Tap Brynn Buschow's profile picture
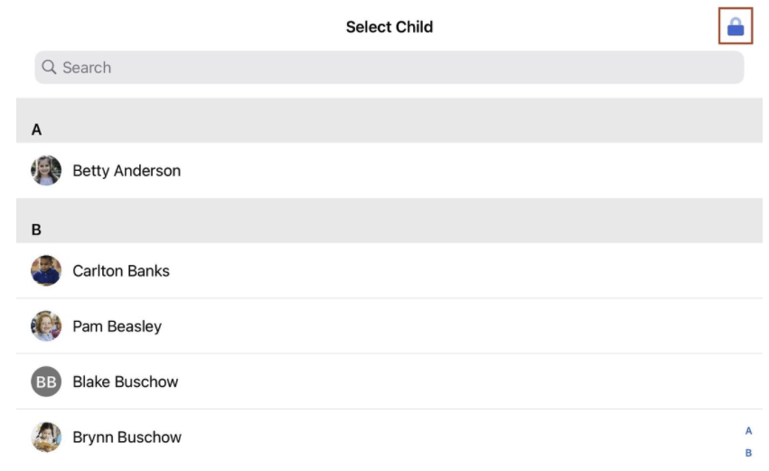The image size is (769, 471). point(46,437)
